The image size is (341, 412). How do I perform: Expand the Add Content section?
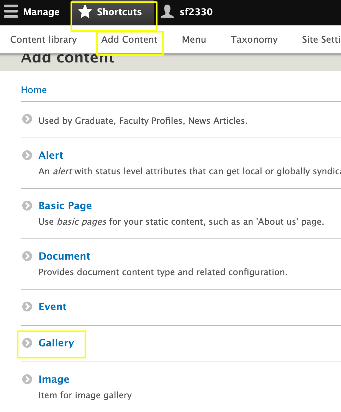click(130, 40)
